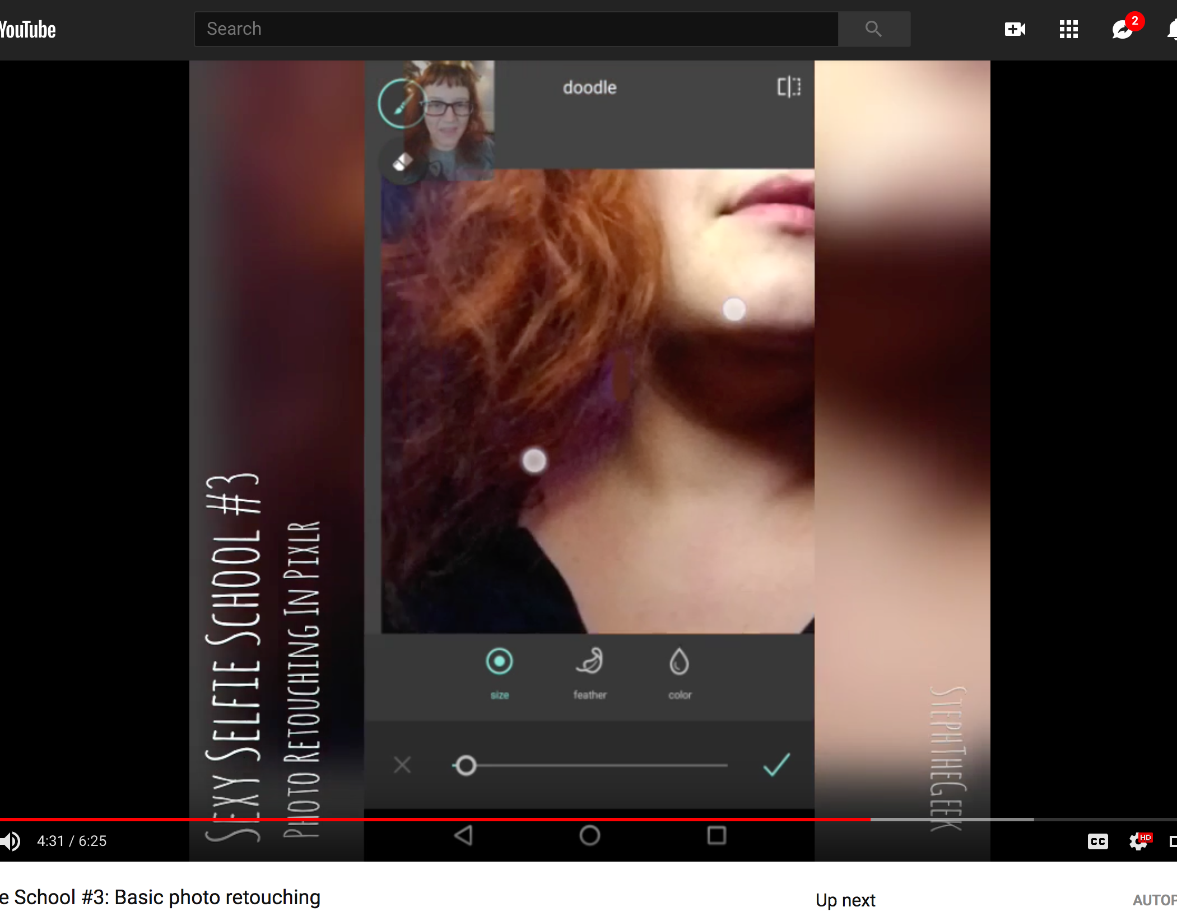The width and height of the screenshot is (1177, 921).
Task: Choose the size brush option
Action: [499, 673]
